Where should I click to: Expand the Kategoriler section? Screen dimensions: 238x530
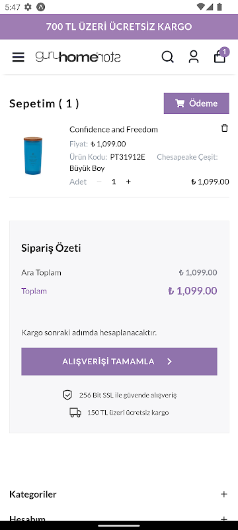click(119, 494)
